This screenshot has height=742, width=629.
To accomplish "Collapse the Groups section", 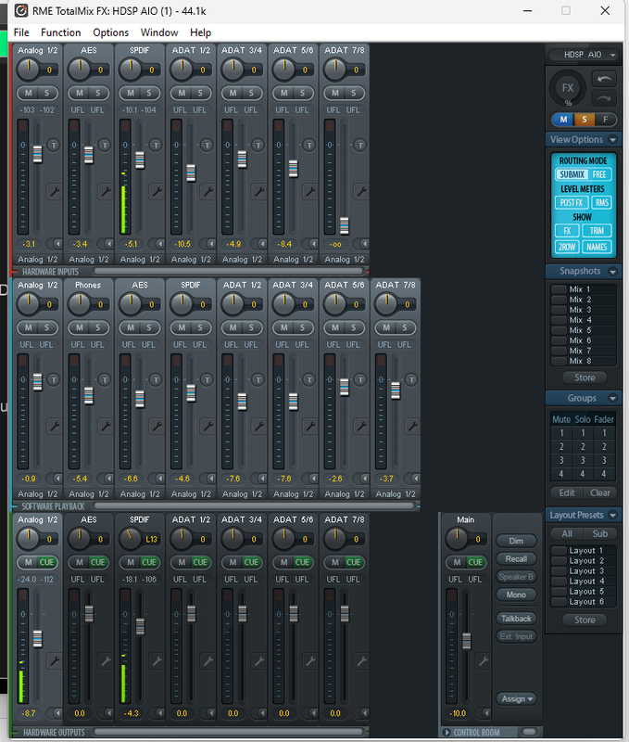I will coord(612,398).
